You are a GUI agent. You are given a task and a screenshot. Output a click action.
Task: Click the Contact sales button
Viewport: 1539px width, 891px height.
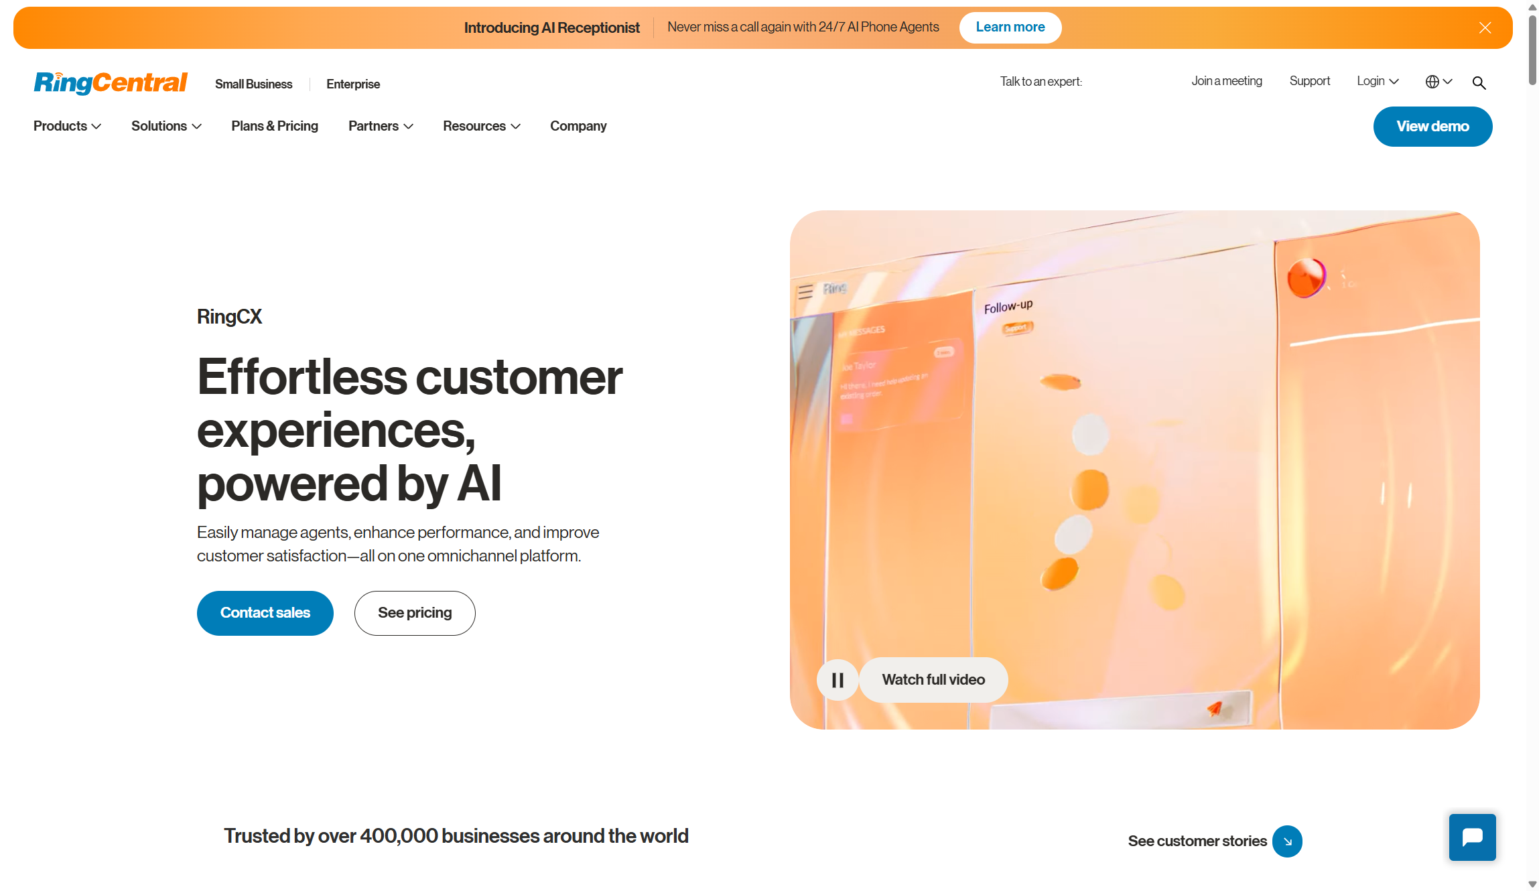pyautogui.click(x=265, y=613)
